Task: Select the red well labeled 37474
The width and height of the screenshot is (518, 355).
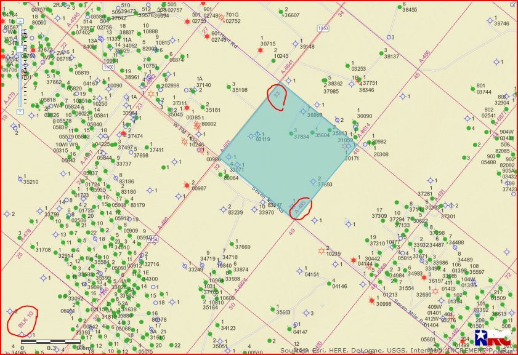Action: (124, 134)
